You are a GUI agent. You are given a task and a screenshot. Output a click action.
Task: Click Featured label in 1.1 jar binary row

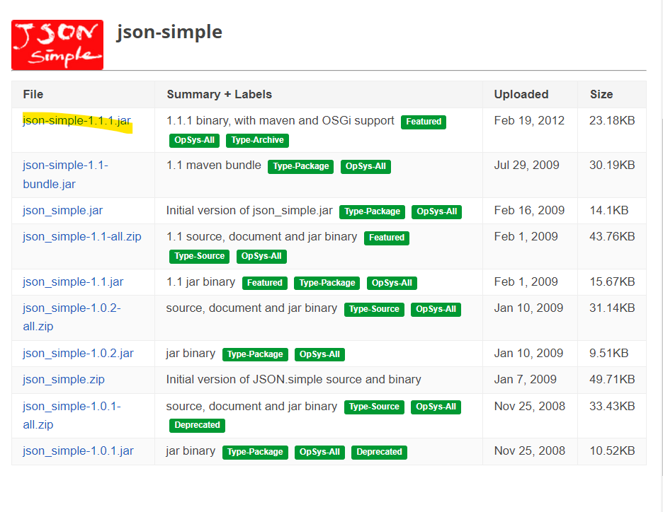coord(265,283)
